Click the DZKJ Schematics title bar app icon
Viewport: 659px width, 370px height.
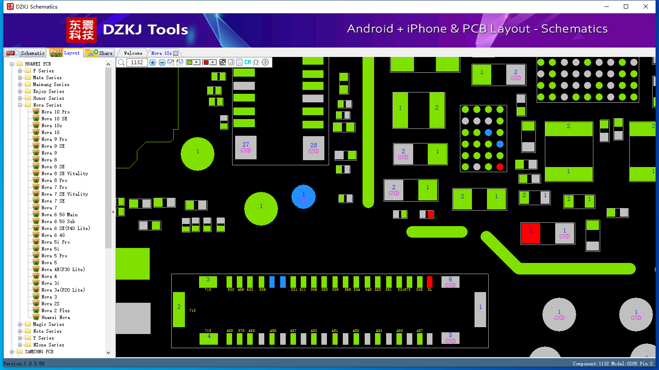(10, 6)
